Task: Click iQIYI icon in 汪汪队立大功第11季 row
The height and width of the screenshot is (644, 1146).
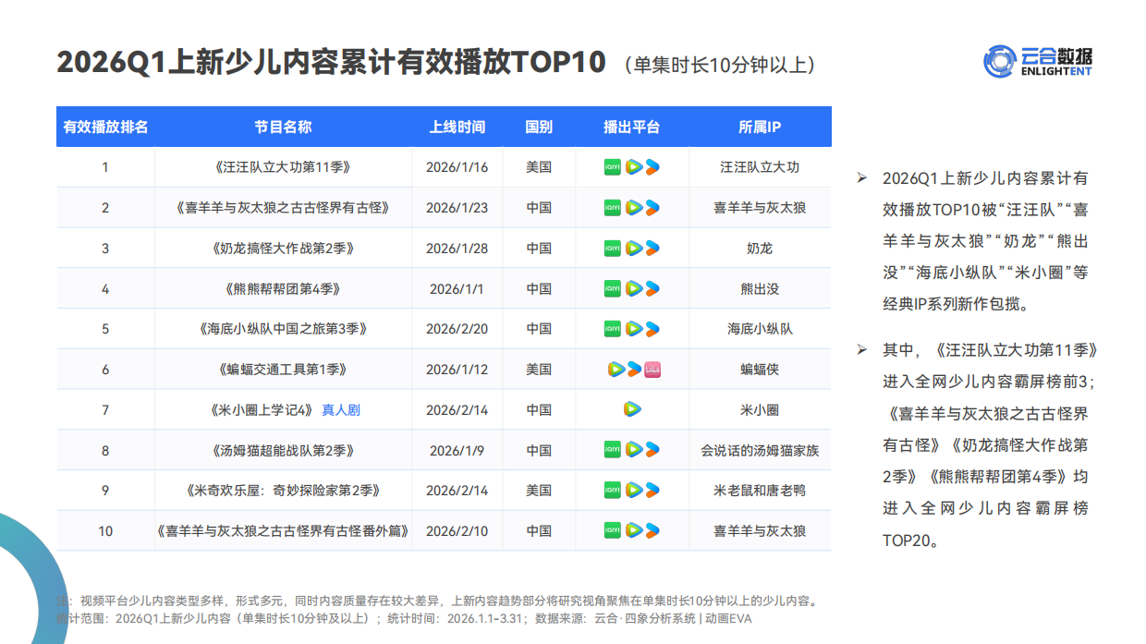Action: 612,167
